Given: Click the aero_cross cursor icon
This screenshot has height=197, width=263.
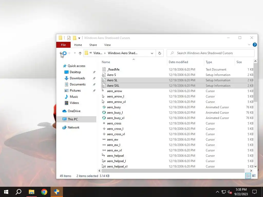Looking at the screenshot, I should click(104, 123).
